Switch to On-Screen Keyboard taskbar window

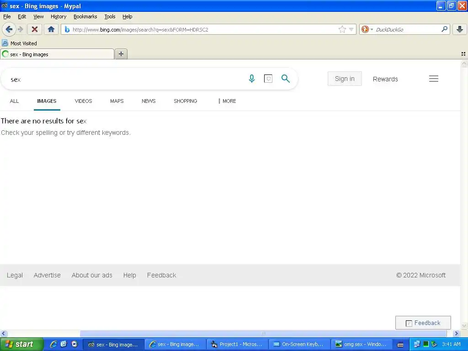299,345
